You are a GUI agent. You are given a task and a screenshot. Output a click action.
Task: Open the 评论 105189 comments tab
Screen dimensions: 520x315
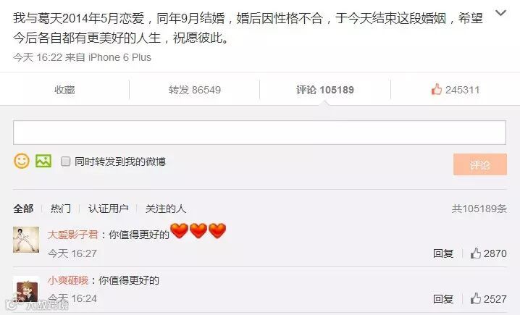click(x=325, y=90)
